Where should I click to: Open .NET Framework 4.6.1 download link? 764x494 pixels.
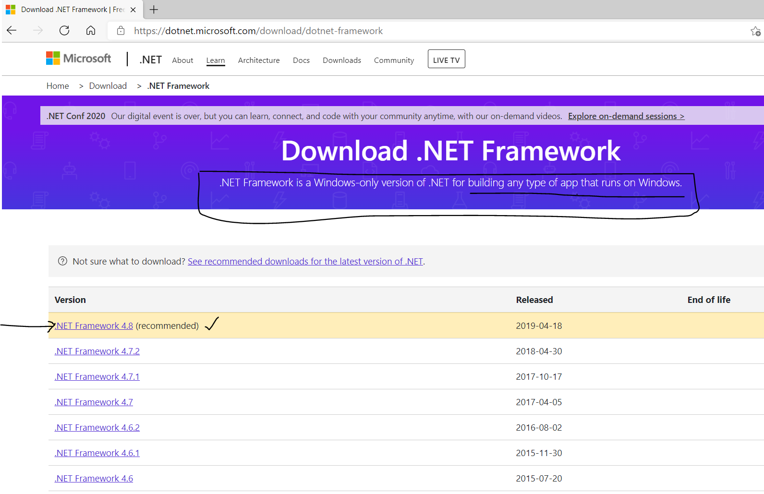tap(97, 453)
